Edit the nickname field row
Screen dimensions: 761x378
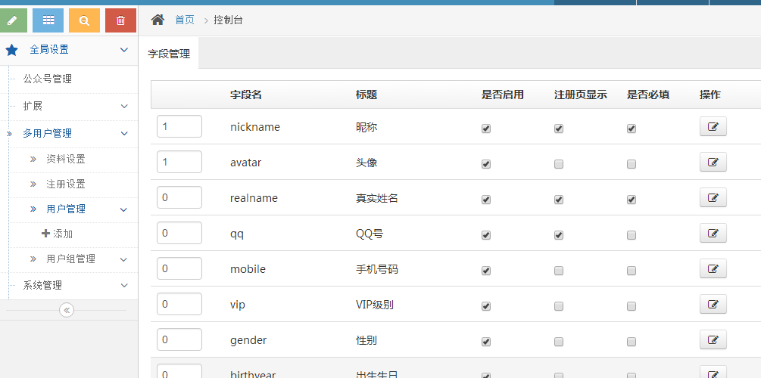[713, 126]
